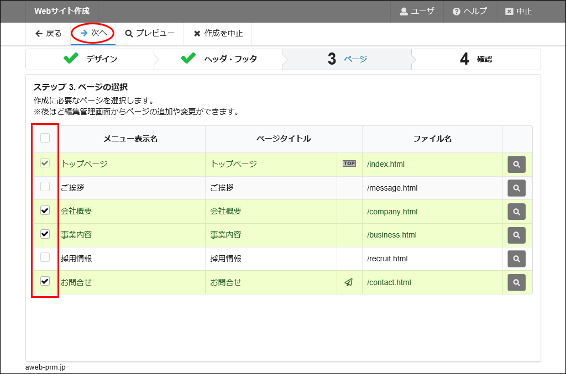This screenshot has height=374, width=566.
Task: Enable the ご挨拶 page checkbox
Action: [45, 187]
